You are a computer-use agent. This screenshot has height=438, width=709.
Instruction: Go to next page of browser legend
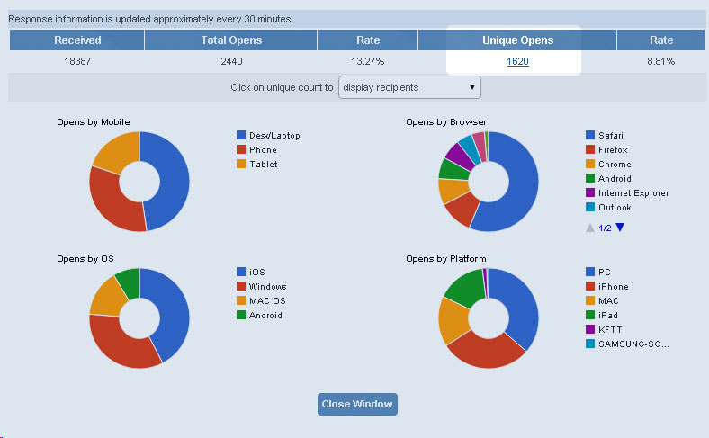point(620,228)
